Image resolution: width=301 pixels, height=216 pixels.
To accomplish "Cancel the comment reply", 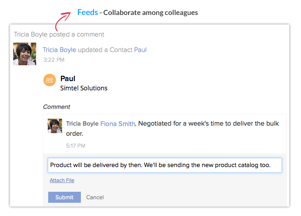I will click(x=95, y=197).
